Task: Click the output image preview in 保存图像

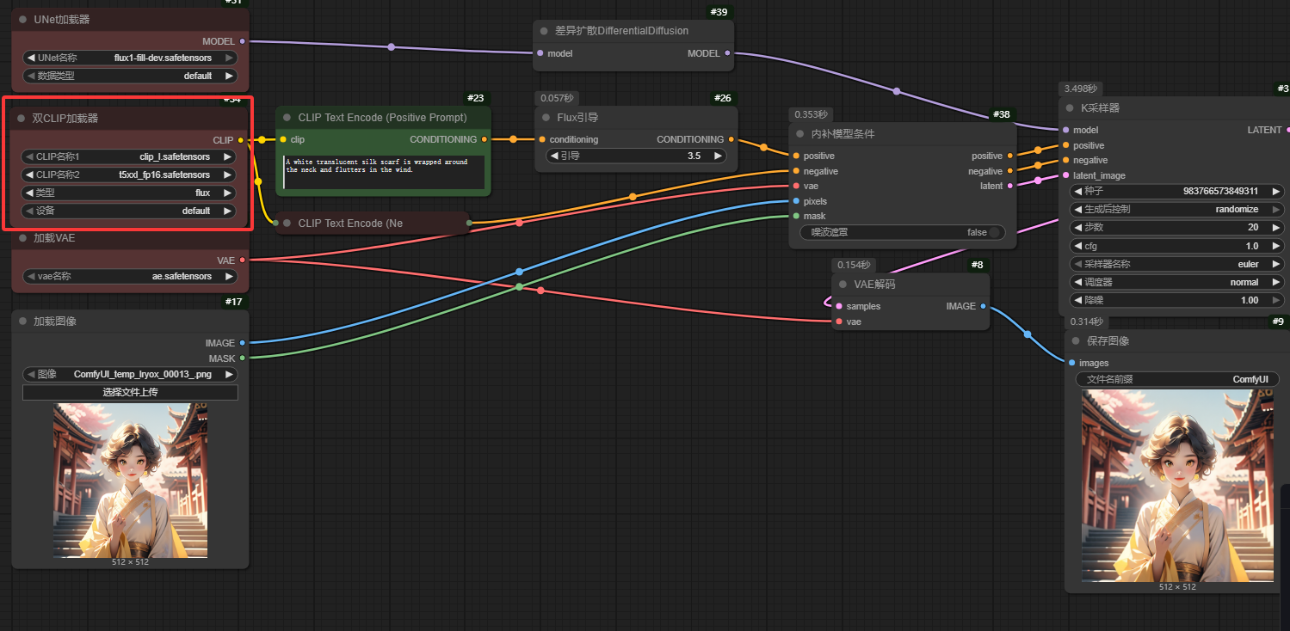Action: pos(1176,485)
